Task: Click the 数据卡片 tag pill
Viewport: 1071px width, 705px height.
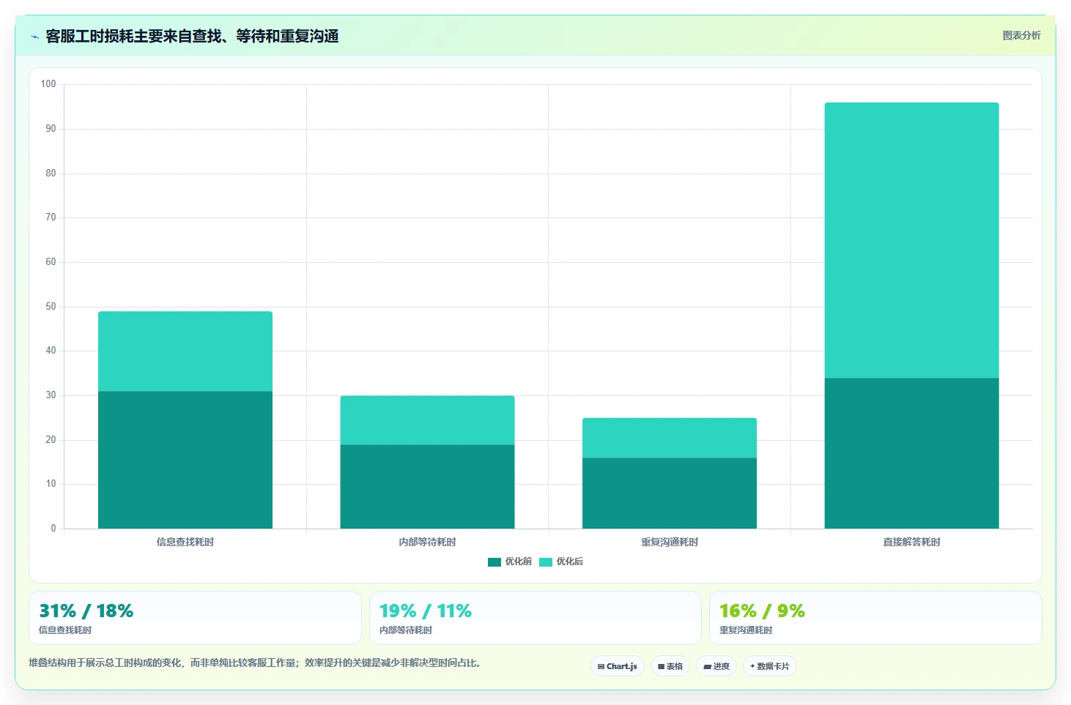Action: click(770, 666)
